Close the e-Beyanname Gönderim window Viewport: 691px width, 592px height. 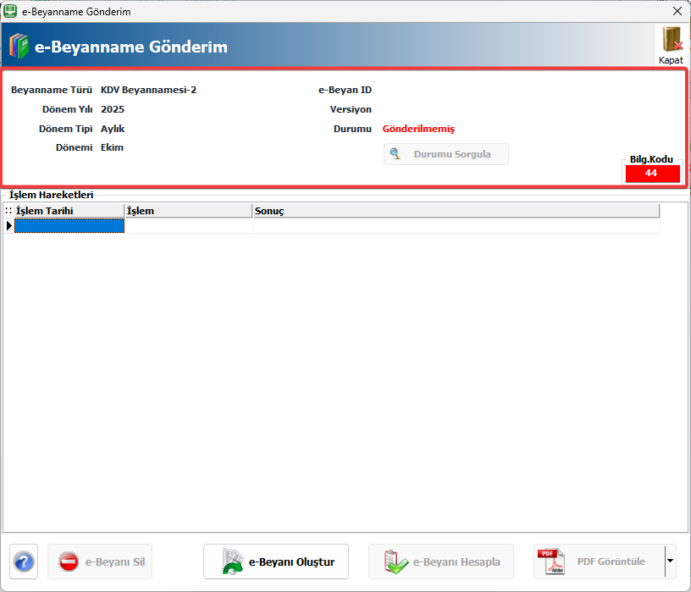(677, 11)
